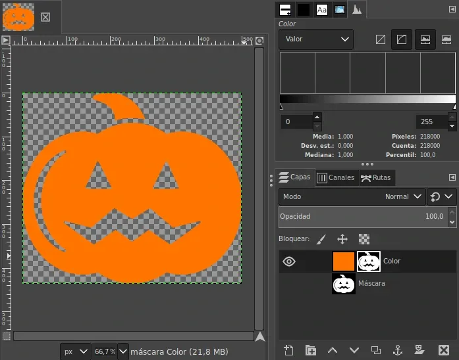Open the zoom percentage dropdown
Screen dimensions: 459x360
click(122, 351)
